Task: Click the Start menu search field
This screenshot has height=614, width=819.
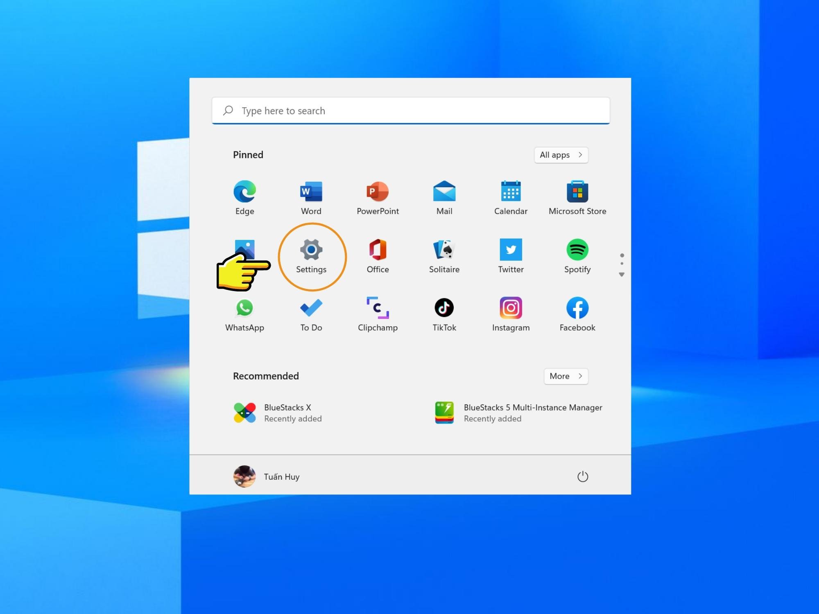Action: pyautogui.click(x=409, y=110)
